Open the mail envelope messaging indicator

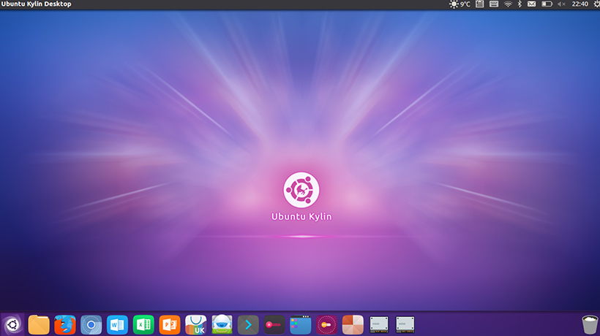coord(532,4)
